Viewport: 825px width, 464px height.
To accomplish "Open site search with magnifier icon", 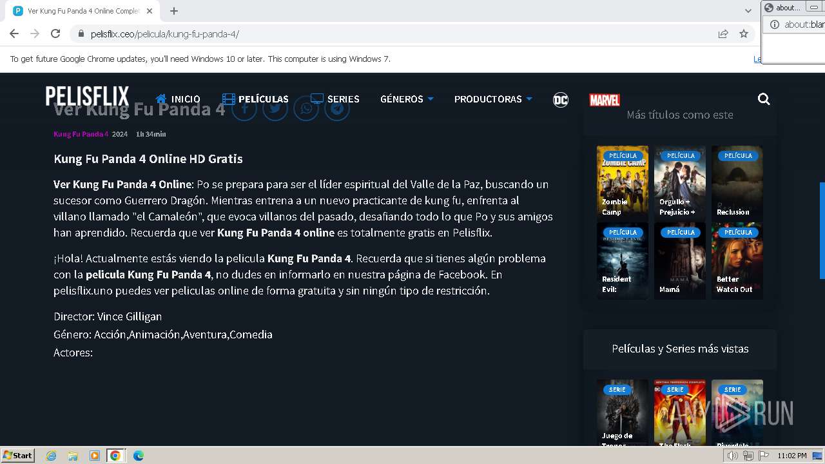I will tap(764, 99).
